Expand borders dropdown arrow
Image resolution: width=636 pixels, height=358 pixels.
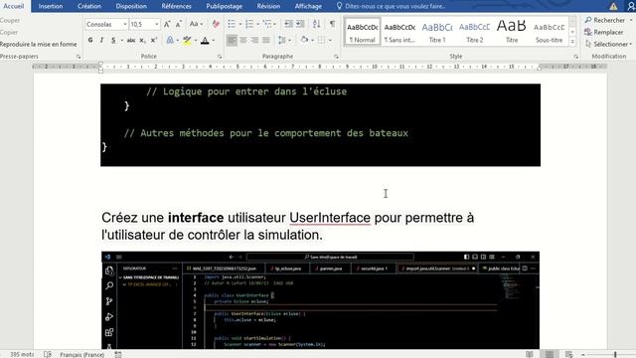330,40
